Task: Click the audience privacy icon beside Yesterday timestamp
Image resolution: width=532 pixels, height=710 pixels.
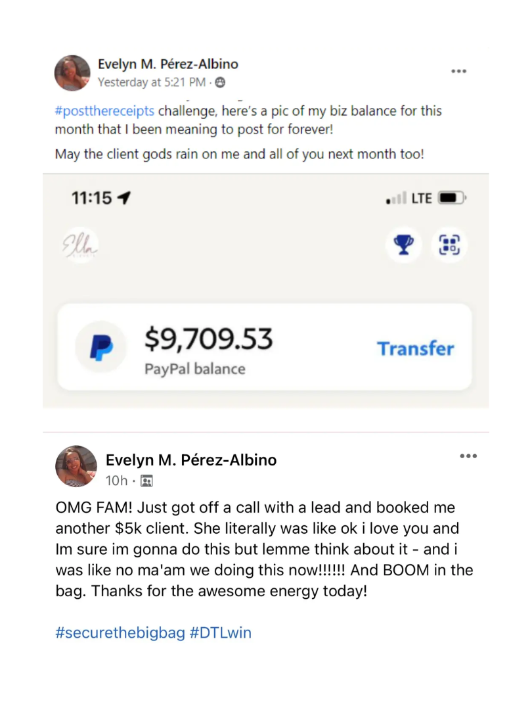Action: coord(220,83)
